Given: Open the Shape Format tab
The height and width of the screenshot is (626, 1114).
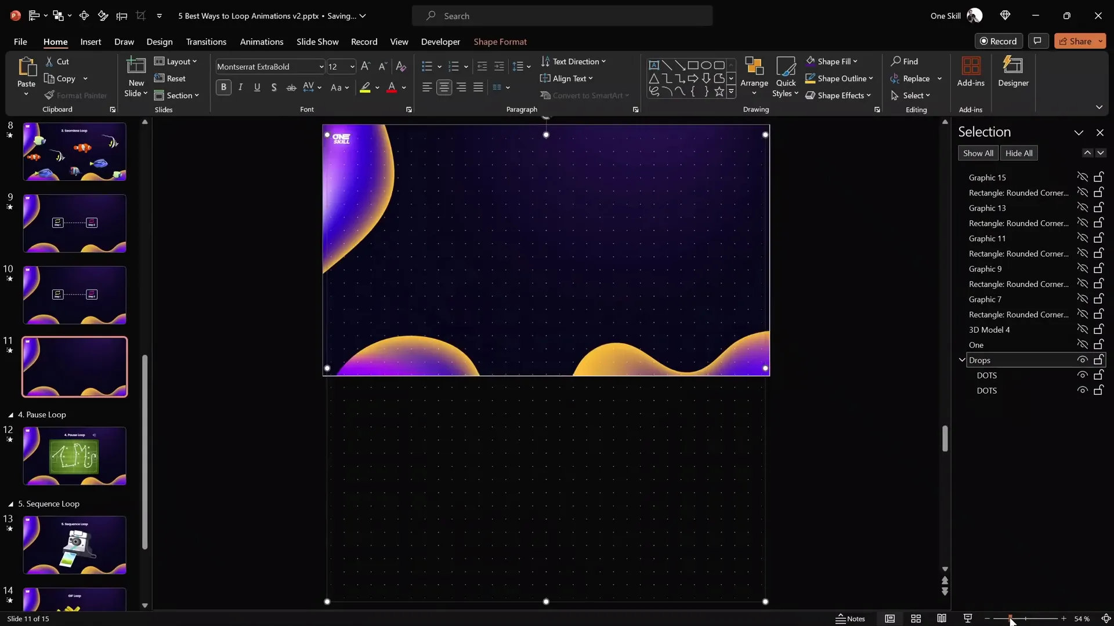Looking at the screenshot, I should 500,42.
